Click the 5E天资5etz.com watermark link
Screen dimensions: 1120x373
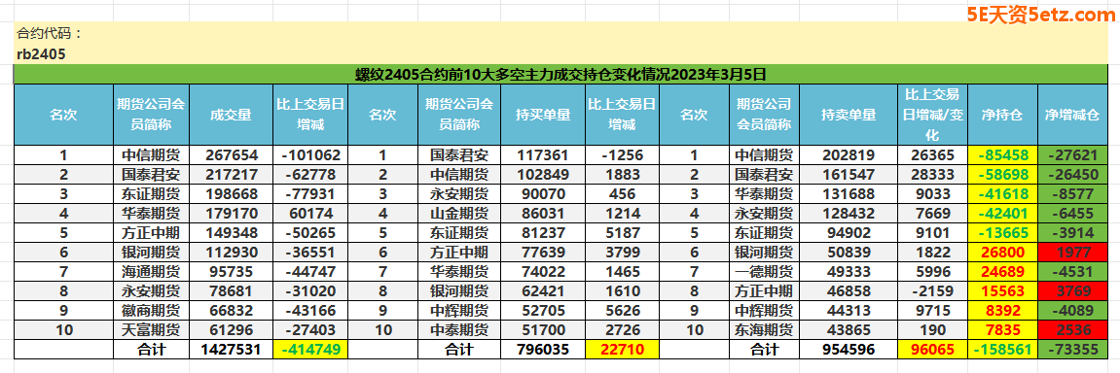click(x=1045, y=17)
